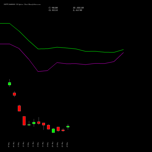Click the small red candlestick above 22 May
The width and height of the screenshot is (152, 152).
tap(63, 130)
